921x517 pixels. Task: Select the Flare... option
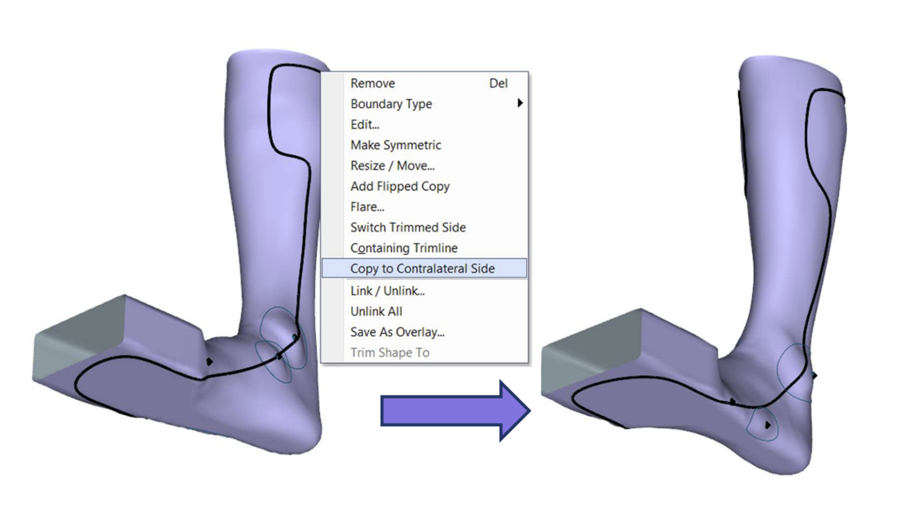coord(367,207)
